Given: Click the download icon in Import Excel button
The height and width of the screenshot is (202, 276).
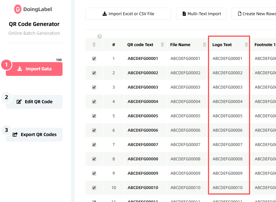Looking at the screenshot, I should pos(105,14).
